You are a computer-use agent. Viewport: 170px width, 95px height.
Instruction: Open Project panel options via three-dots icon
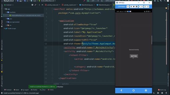tap(39, 5)
